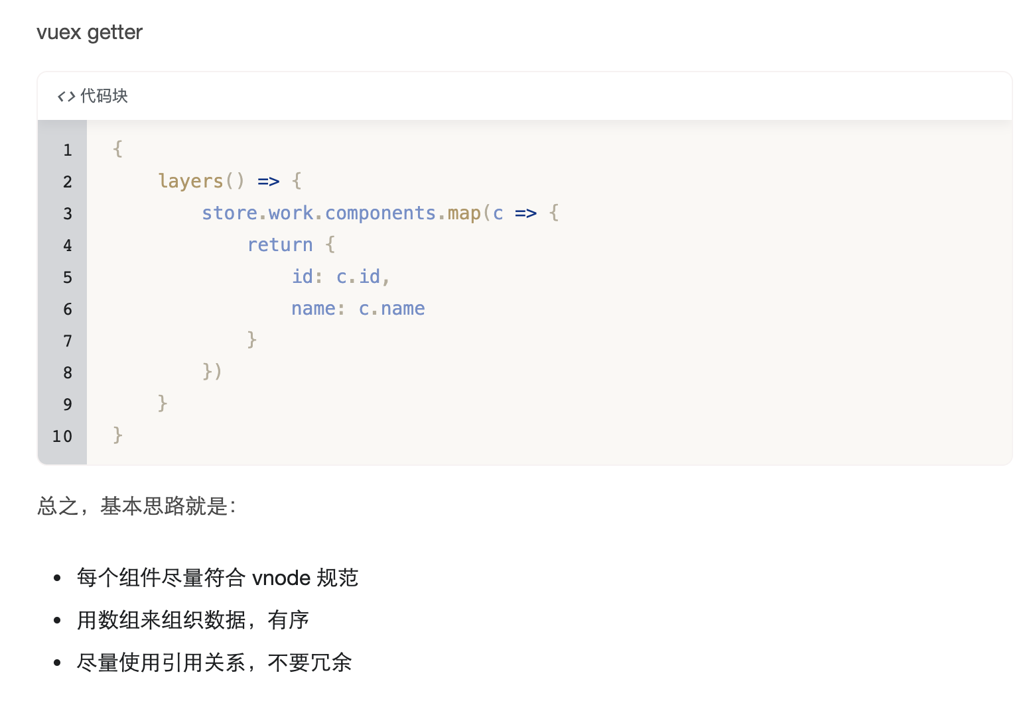
Task: Click line number 3 in gutter
Action: click(x=68, y=214)
